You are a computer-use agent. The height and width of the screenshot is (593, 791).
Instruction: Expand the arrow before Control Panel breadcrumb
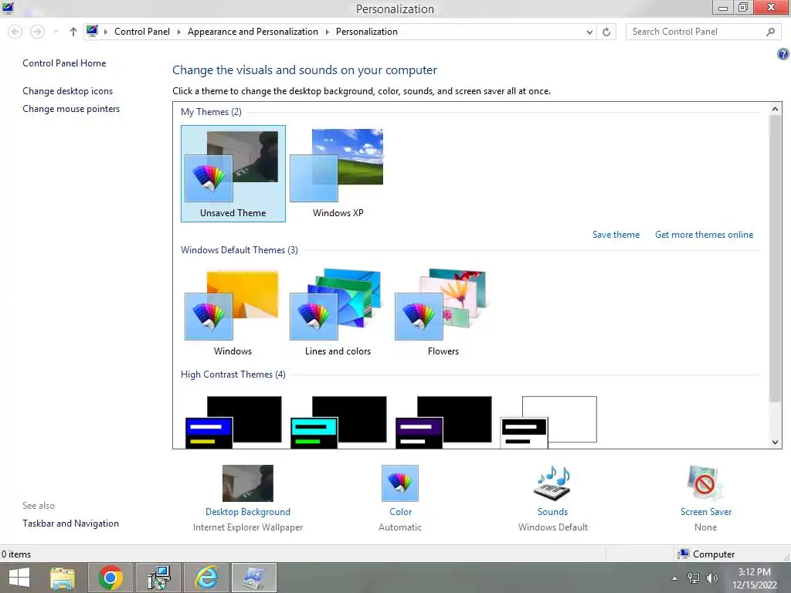105,32
